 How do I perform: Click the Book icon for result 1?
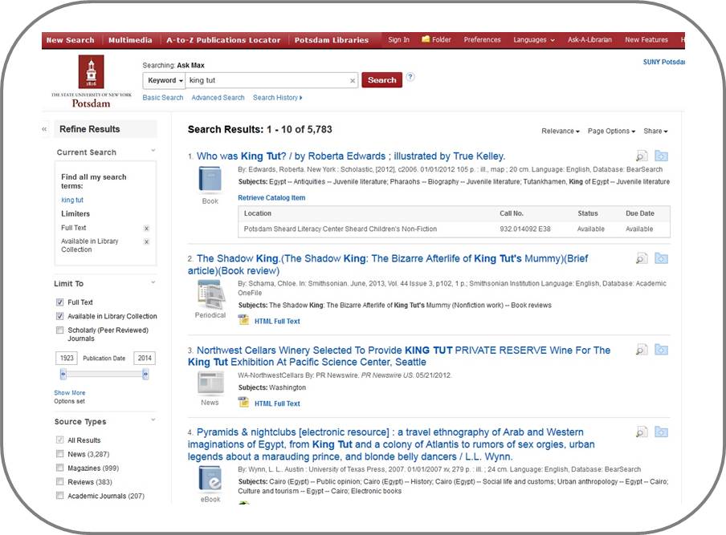pyautogui.click(x=210, y=180)
